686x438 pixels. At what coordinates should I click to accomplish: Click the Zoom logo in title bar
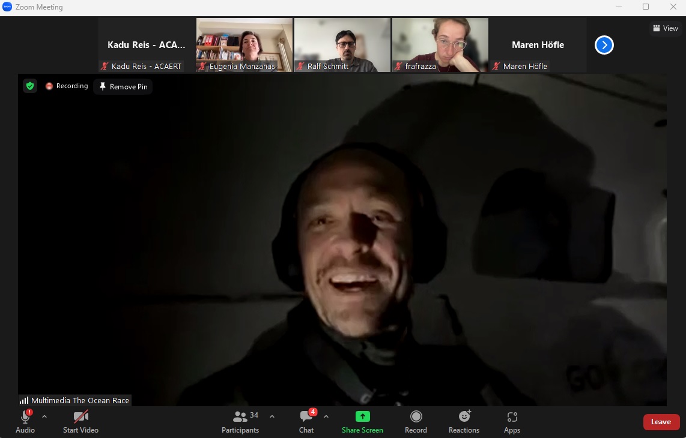point(7,7)
